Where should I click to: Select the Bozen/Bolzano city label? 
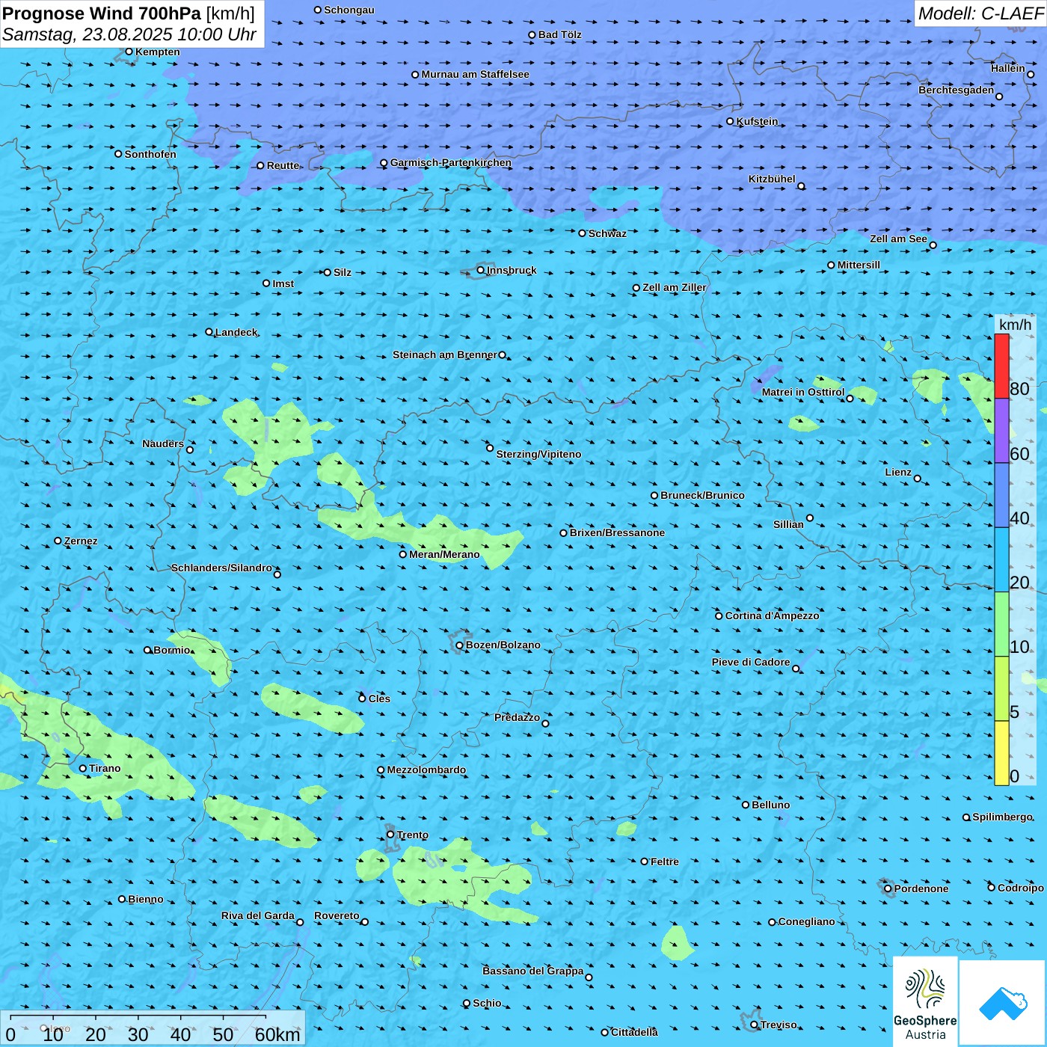503,645
